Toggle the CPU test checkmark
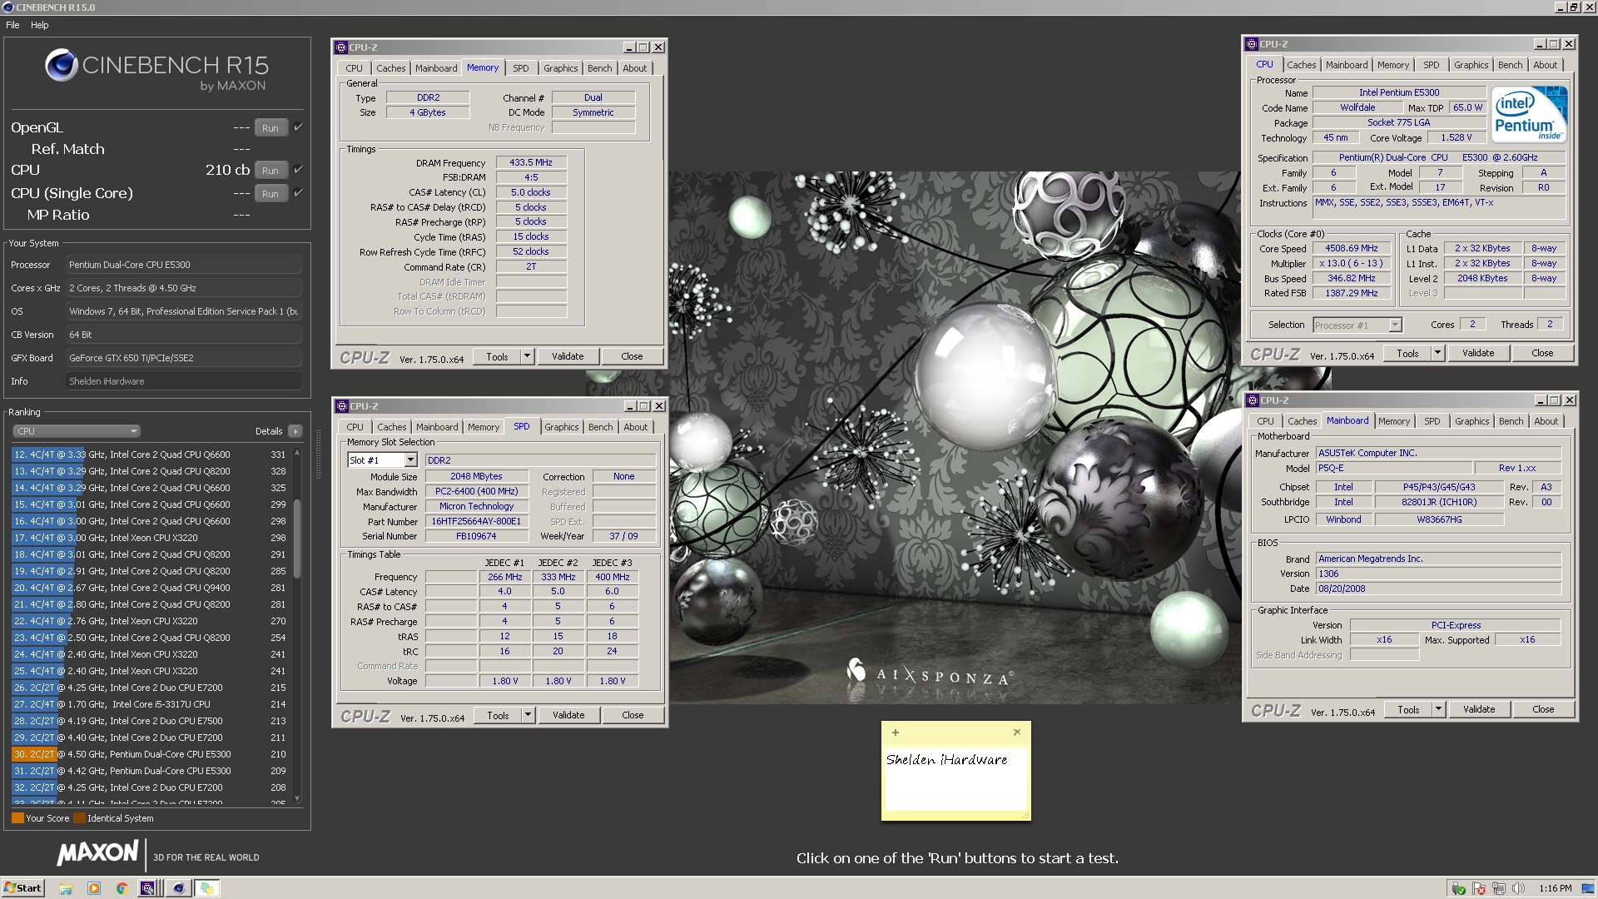 [x=298, y=169]
